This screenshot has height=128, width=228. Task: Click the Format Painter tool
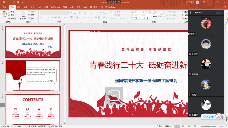click(12, 18)
